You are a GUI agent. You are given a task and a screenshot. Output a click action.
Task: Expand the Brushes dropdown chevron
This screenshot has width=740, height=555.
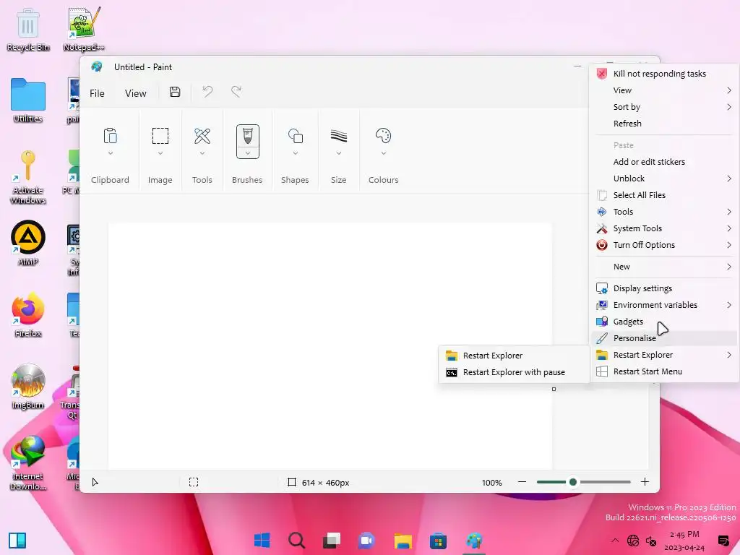[248, 153]
